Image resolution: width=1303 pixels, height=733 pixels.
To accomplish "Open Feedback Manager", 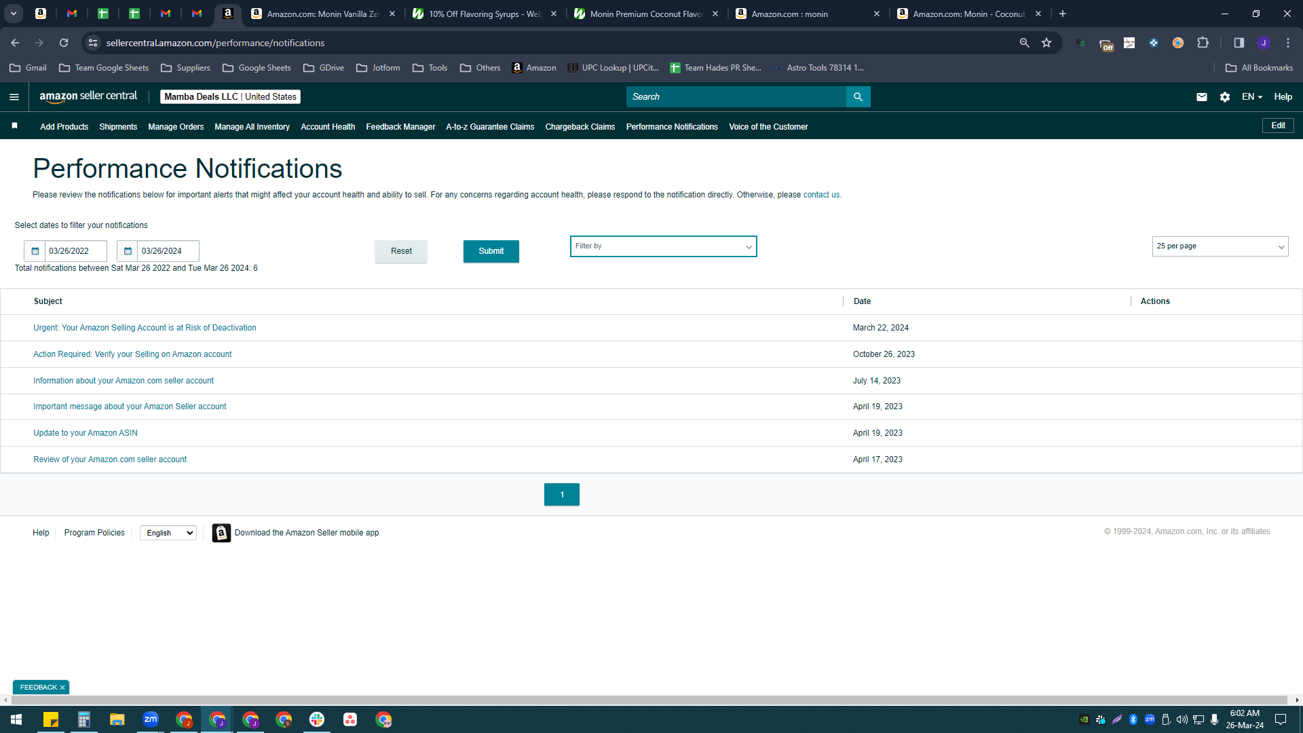I will [x=400, y=127].
